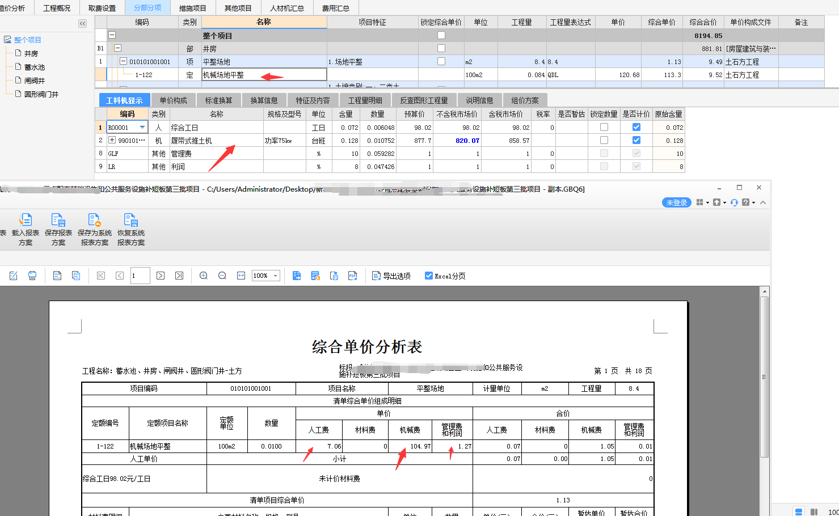Image resolution: width=839 pixels, height=516 pixels.
Task: Switch to the 取费设置 tab
Action: 102,8
